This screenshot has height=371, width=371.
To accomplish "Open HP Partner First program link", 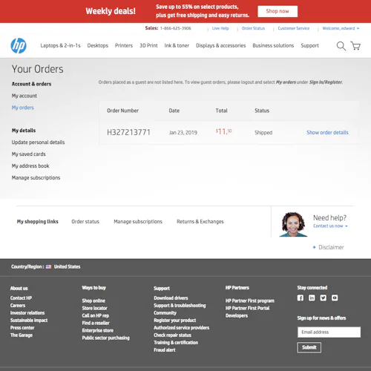I will click(250, 301).
